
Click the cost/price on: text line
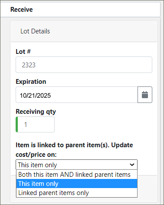tap(36, 155)
